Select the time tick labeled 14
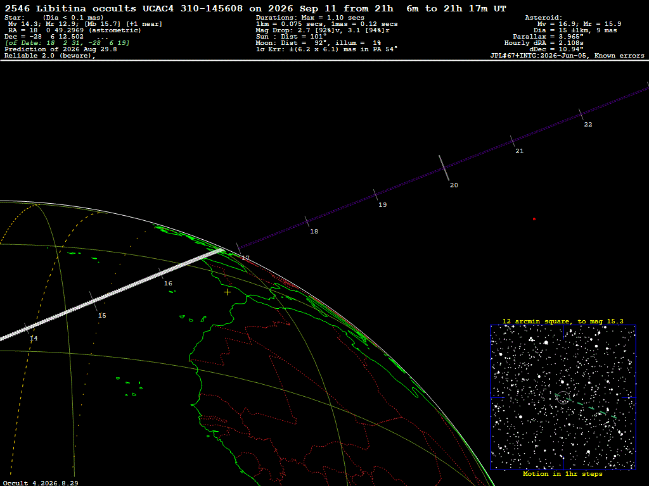The height and width of the screenshot is (486, 649). coord(34,339)
